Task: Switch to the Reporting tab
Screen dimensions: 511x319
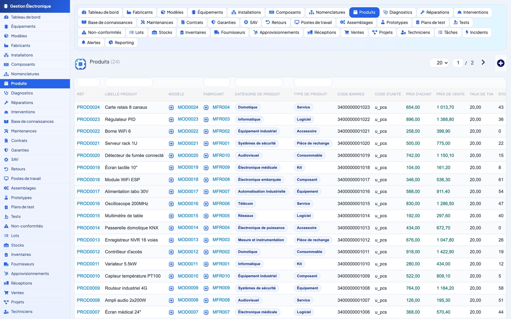Action: (121, 42)
